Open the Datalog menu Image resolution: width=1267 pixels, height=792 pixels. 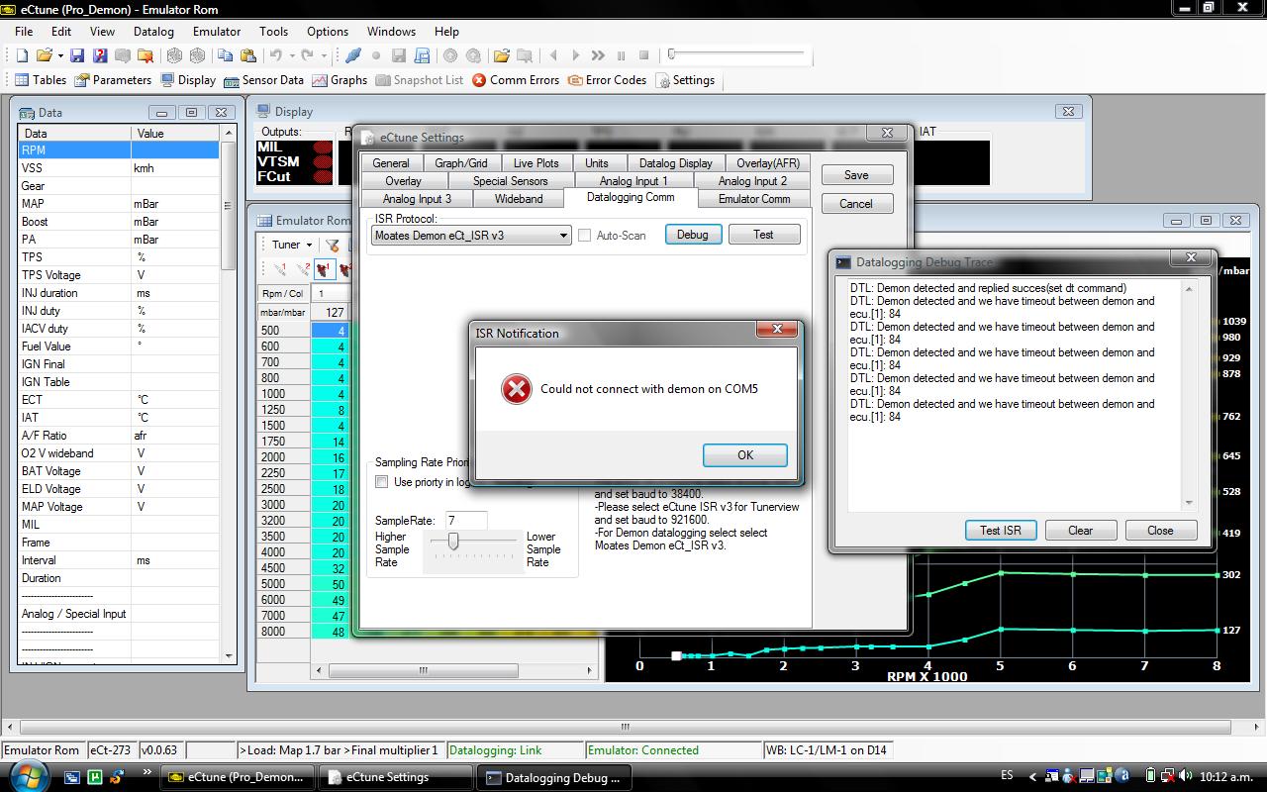click(x=153, y=32)
